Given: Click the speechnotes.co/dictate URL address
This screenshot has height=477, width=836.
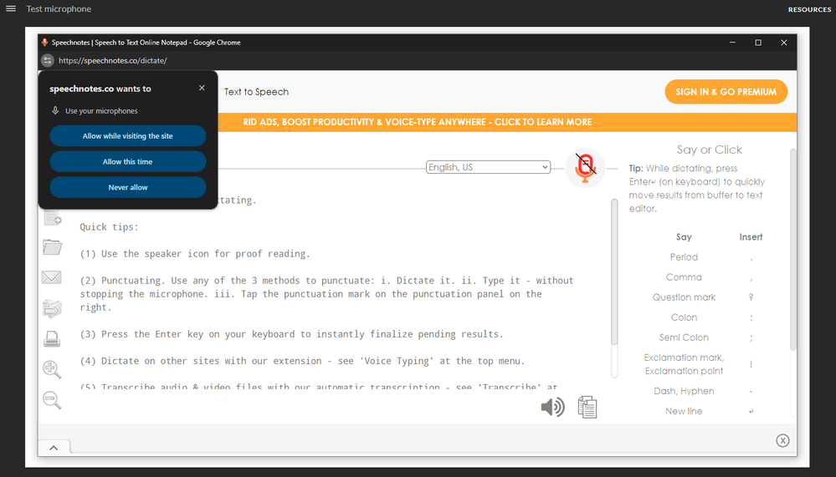Looking at the screenshot, I should click(112, 61).
